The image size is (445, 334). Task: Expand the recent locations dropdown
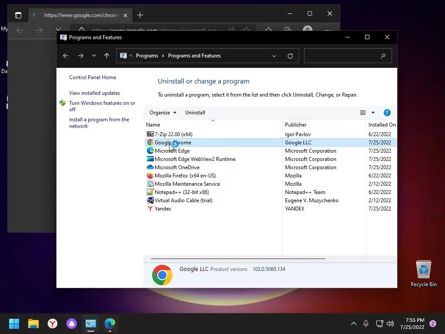(94, 56)
